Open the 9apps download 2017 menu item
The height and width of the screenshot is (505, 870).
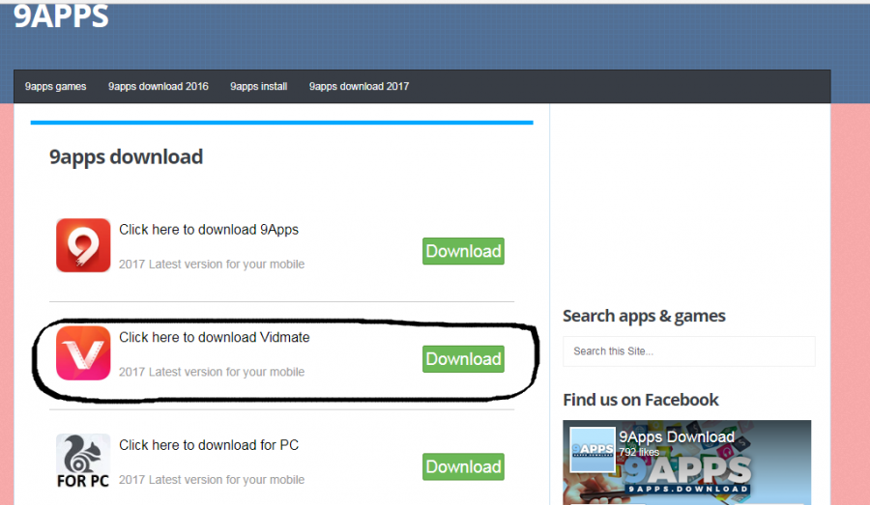pos(359,87)
